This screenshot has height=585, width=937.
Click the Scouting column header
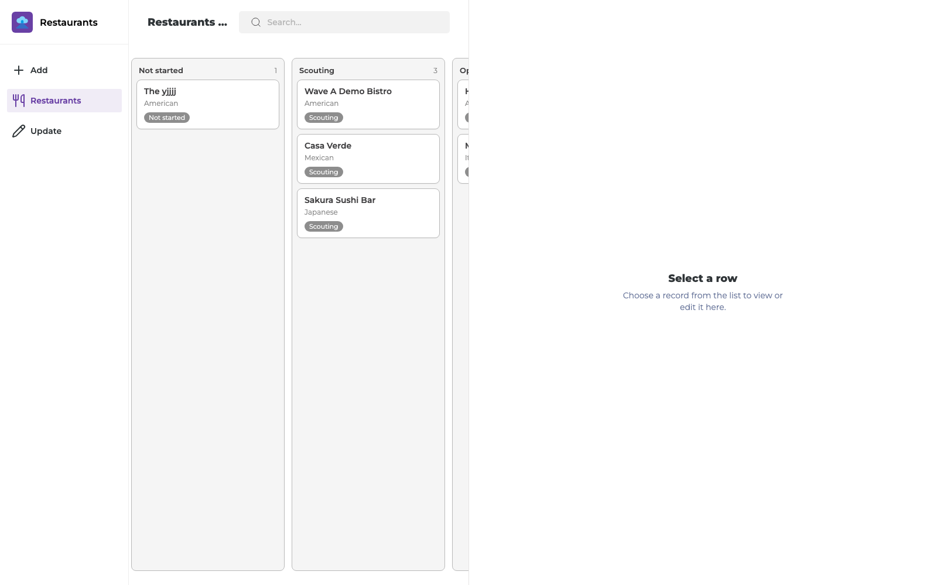pyautogui.click(x=317, y=70)
